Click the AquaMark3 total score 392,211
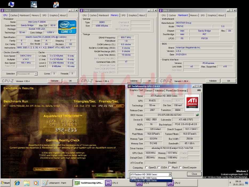The image size is (249, 187). [66, 130]
